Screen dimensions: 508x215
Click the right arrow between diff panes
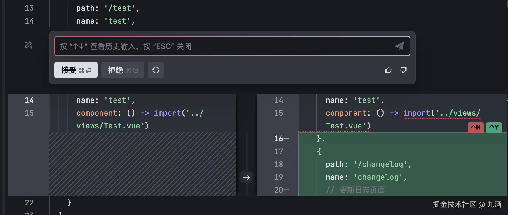pos(246,177)
